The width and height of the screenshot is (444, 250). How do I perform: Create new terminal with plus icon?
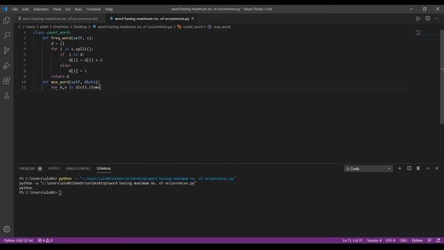coord(400,168)
